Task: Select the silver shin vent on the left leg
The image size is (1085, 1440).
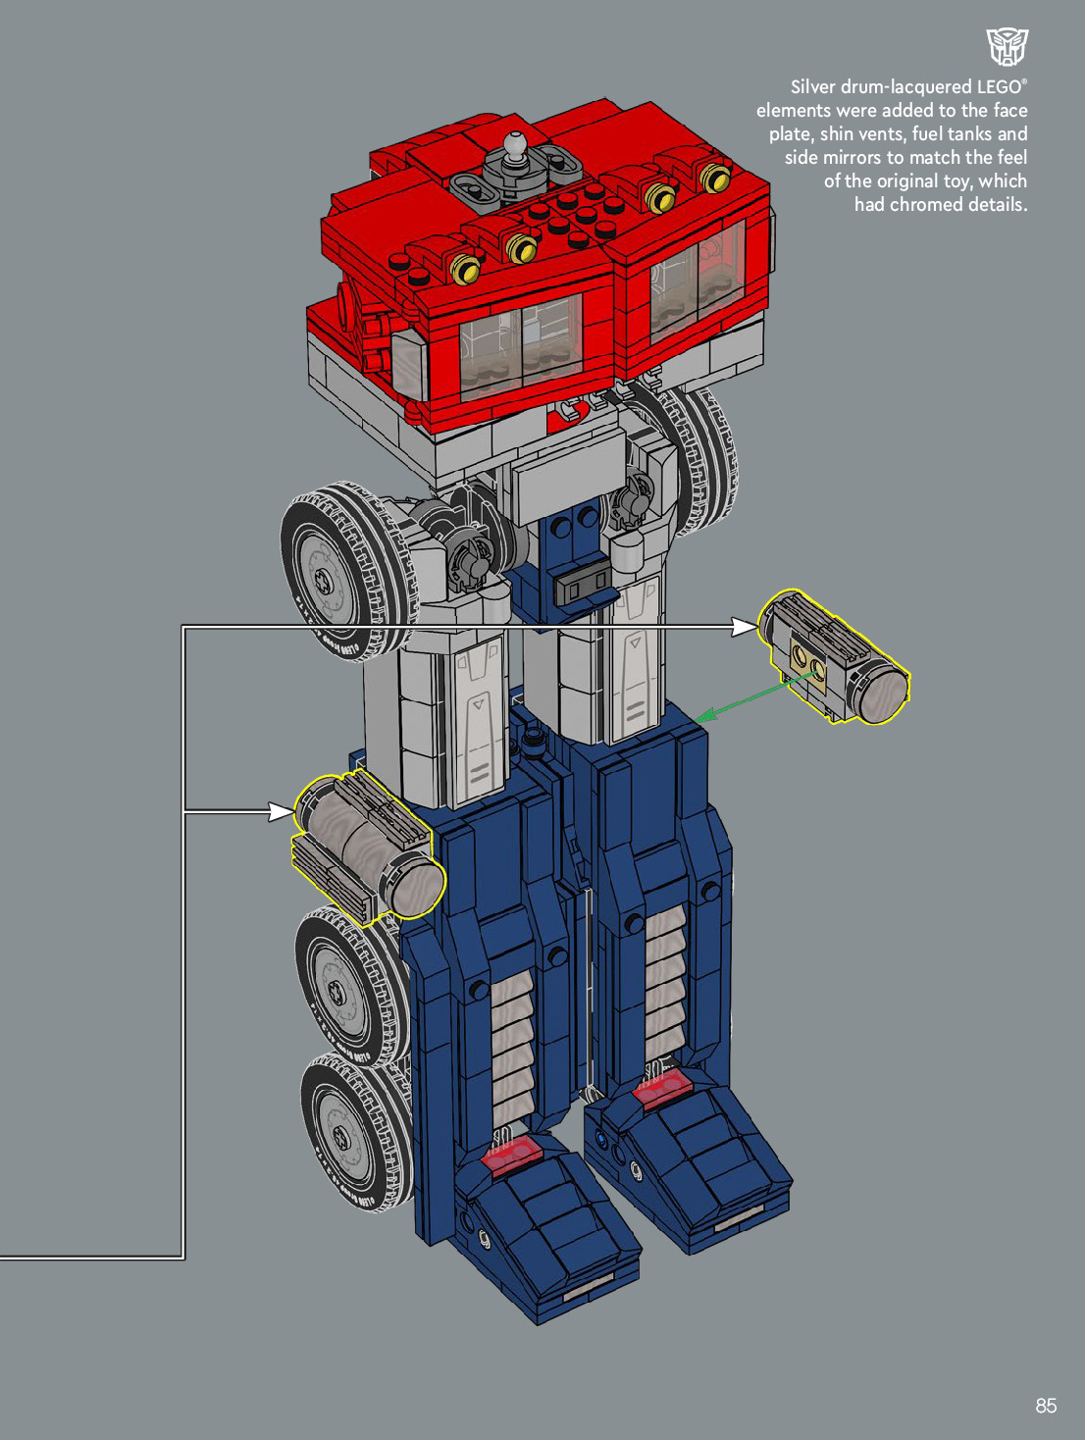Action: [510, 1050]
